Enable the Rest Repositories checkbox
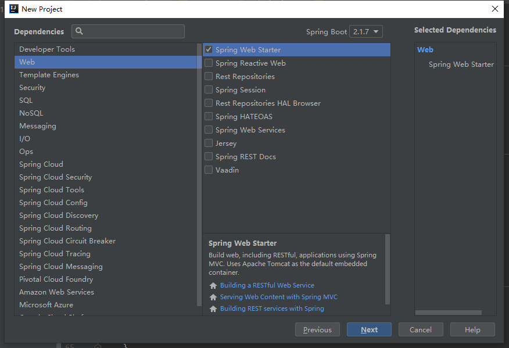The image size is (509, 348). click(209, 76)
